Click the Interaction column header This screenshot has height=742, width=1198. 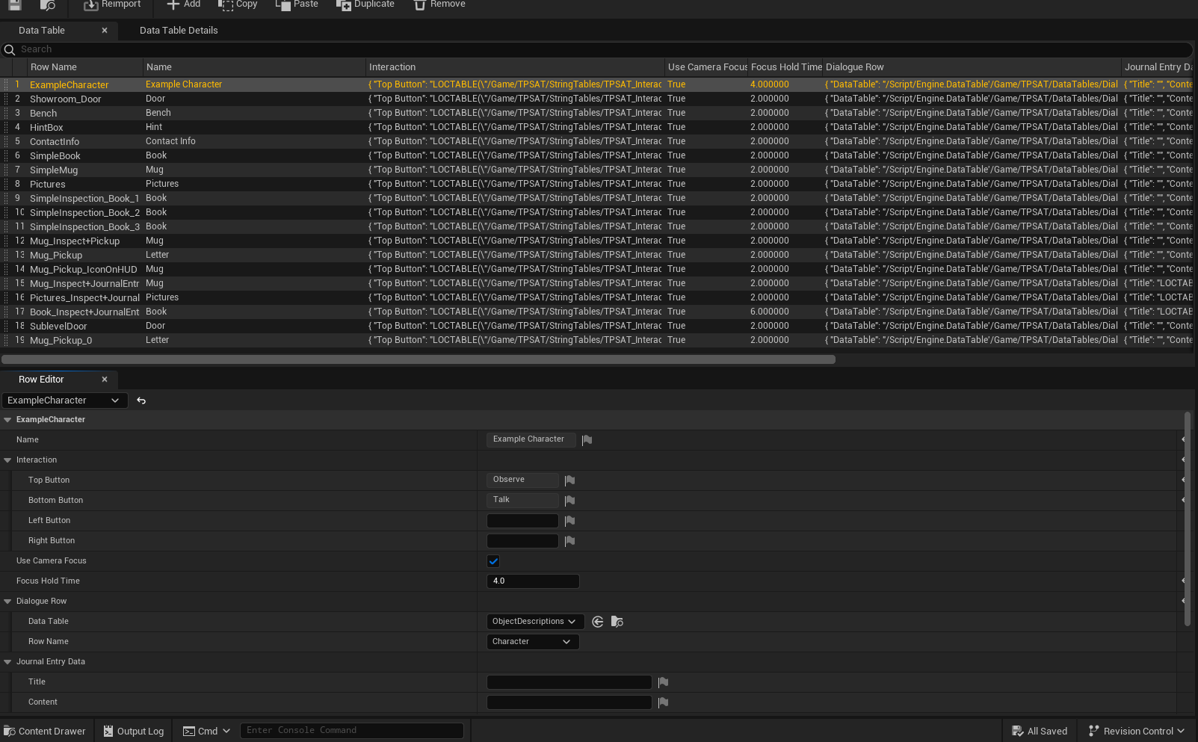click(x=516, y=67)
